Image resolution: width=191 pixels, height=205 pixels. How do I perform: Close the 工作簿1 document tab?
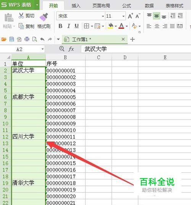tap(123, 39)
